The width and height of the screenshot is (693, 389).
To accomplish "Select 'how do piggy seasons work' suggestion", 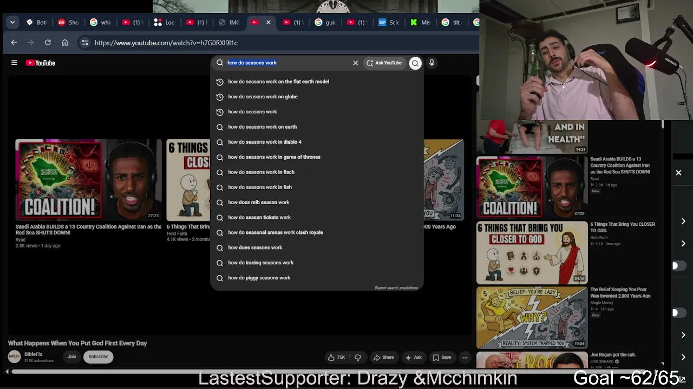I will pyautogui.click(x=317, y=278).
